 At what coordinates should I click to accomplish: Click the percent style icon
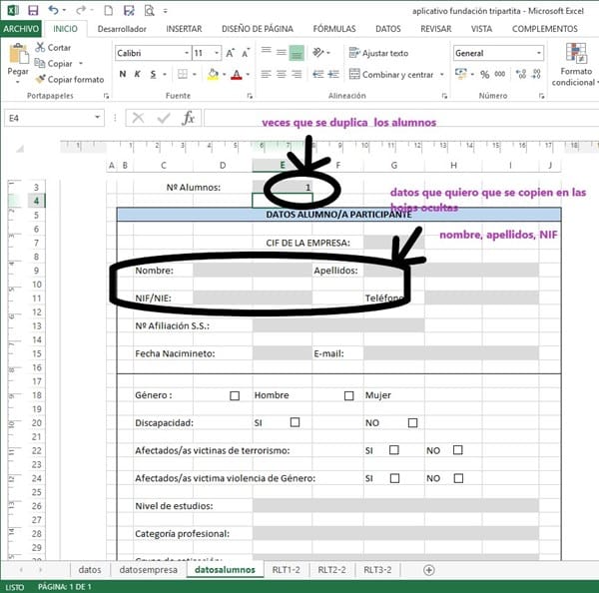tap(483, 75)
